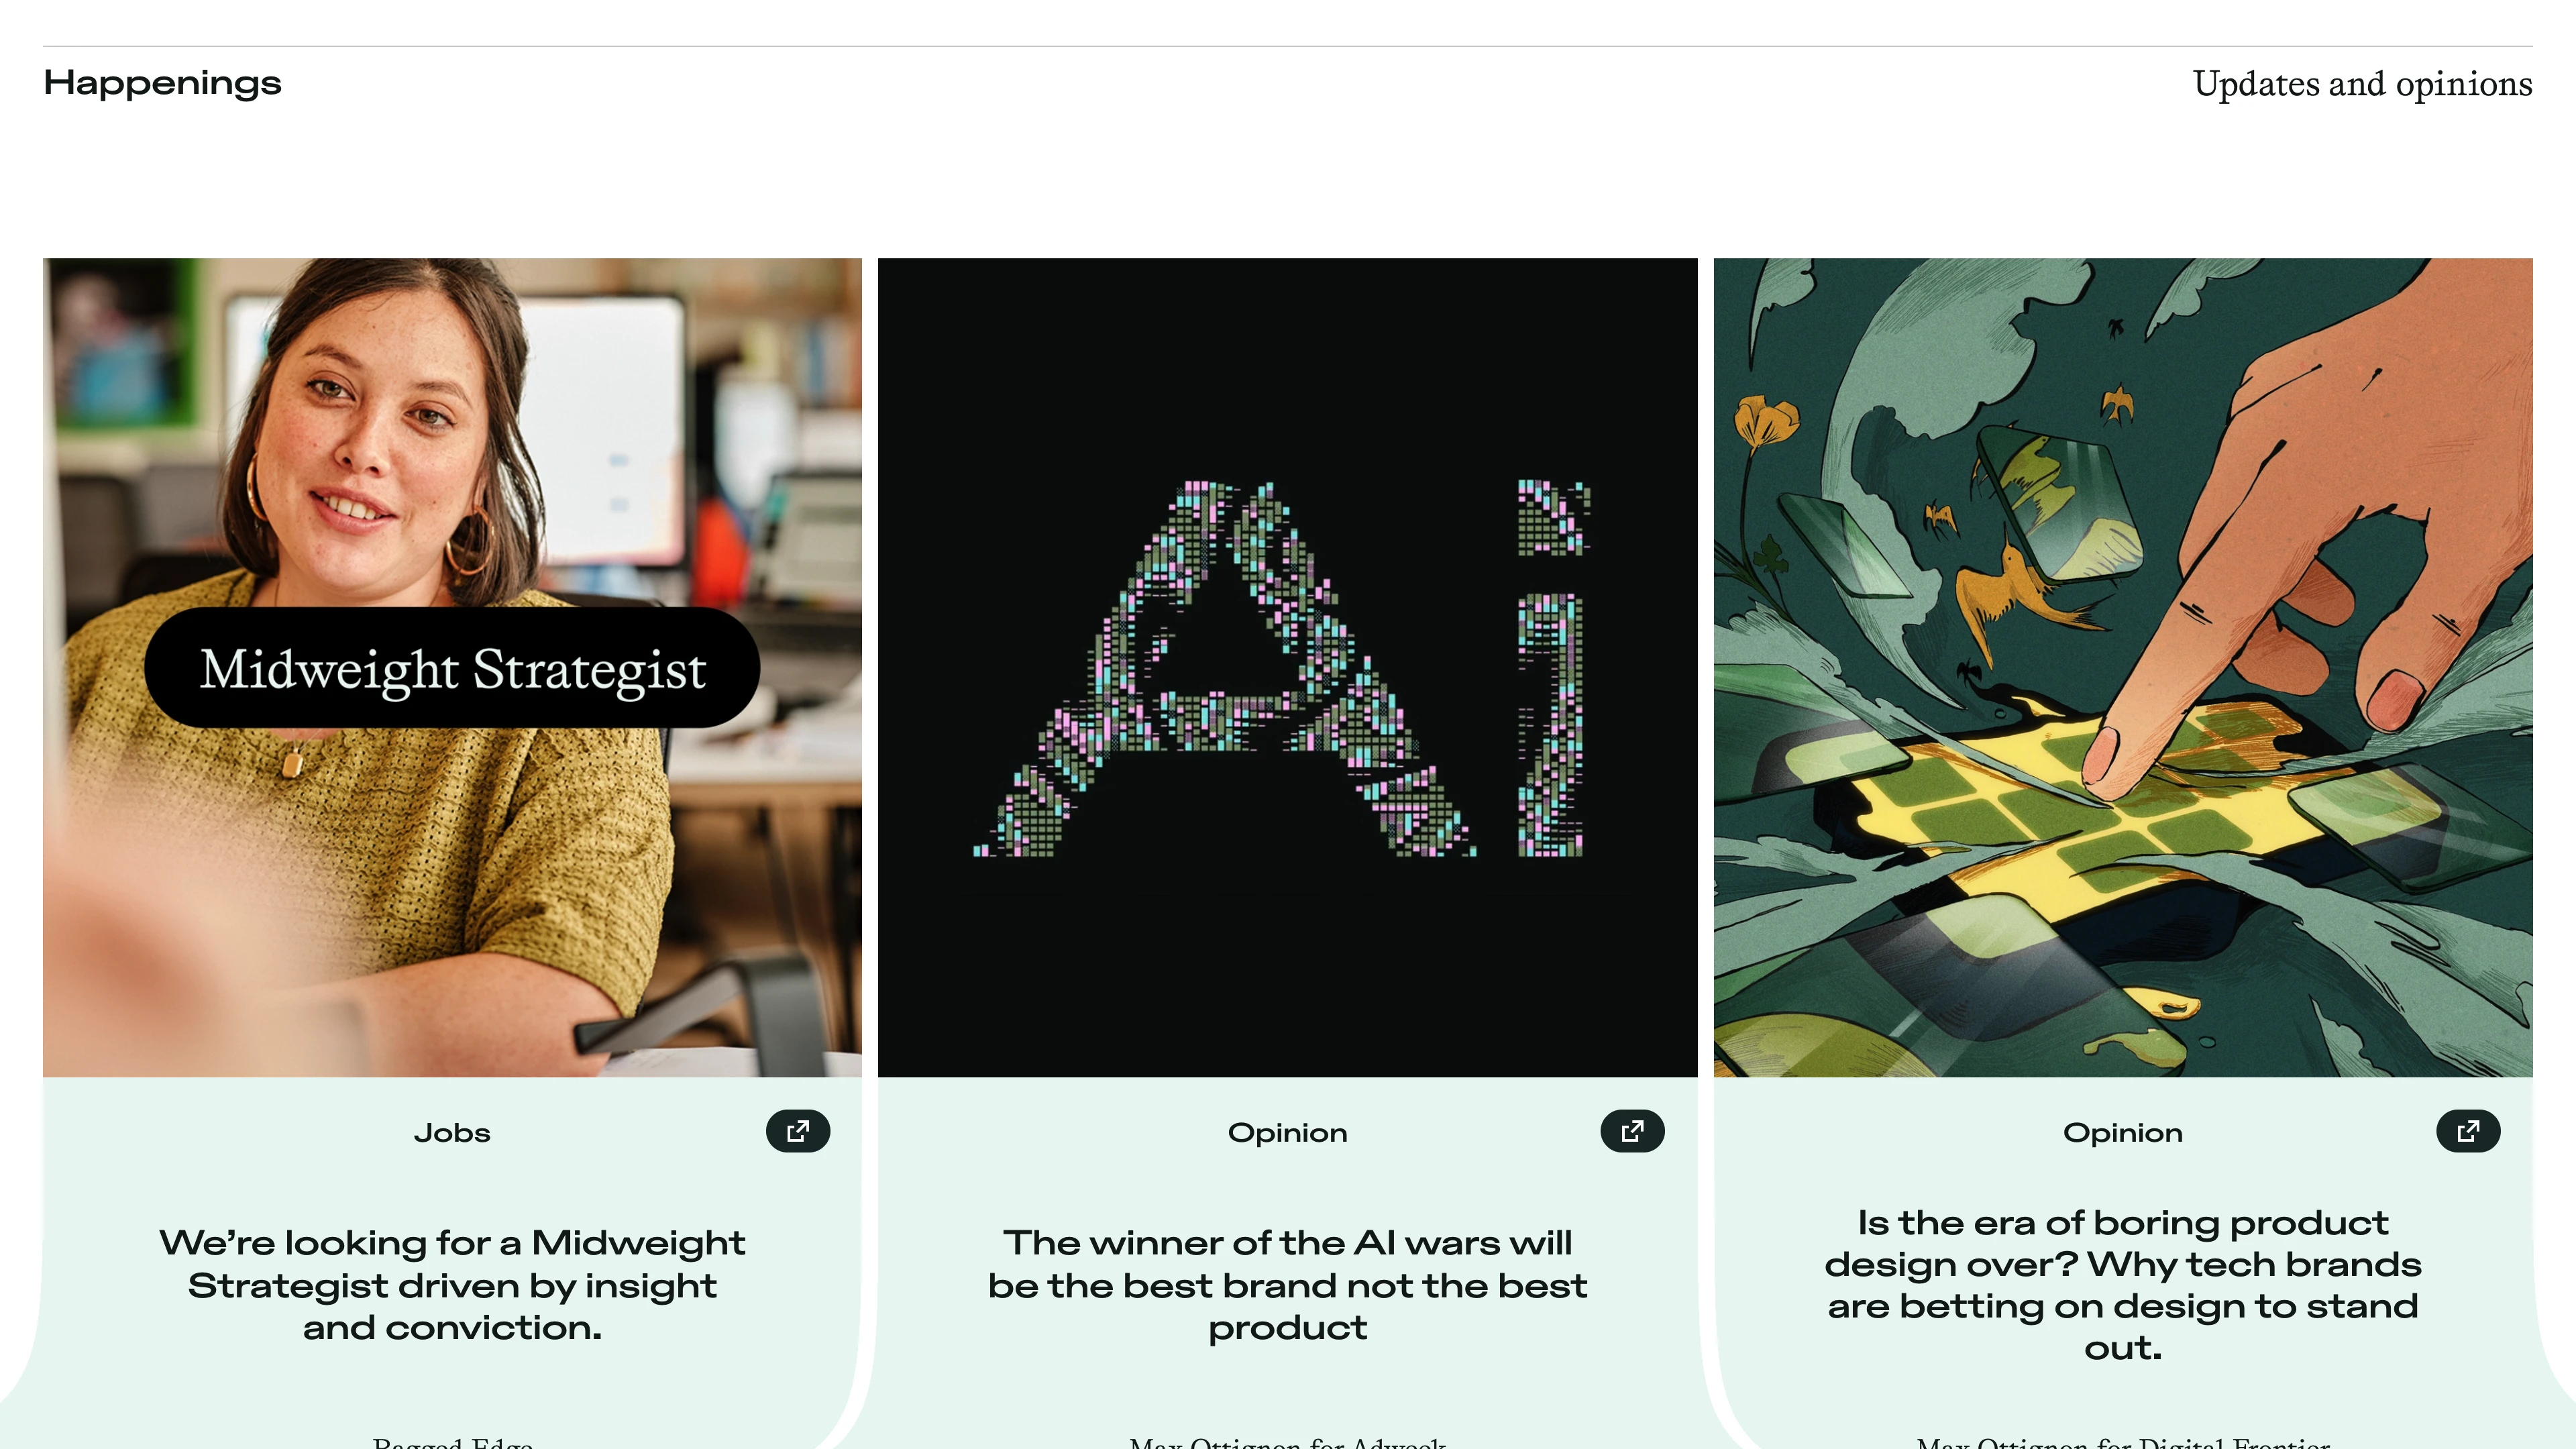
Task: Open external link icon on Jobs card
Action: click(x=797, y=1131)
